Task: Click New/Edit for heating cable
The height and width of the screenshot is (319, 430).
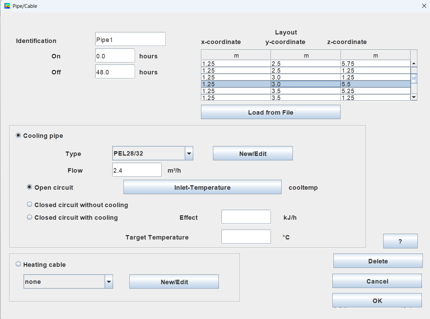Action: (x=174, y=282)
